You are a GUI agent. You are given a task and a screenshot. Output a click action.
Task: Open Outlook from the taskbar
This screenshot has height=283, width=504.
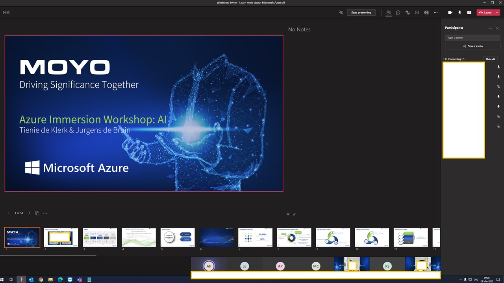pyautogui.click(x=31, y=280)
